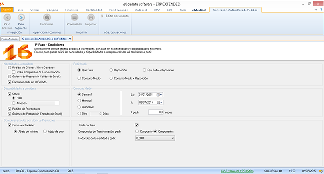This screenshot has height=174, width=324.
Task: Click the CASE válido license link
Action: click(x=237, y=171)
